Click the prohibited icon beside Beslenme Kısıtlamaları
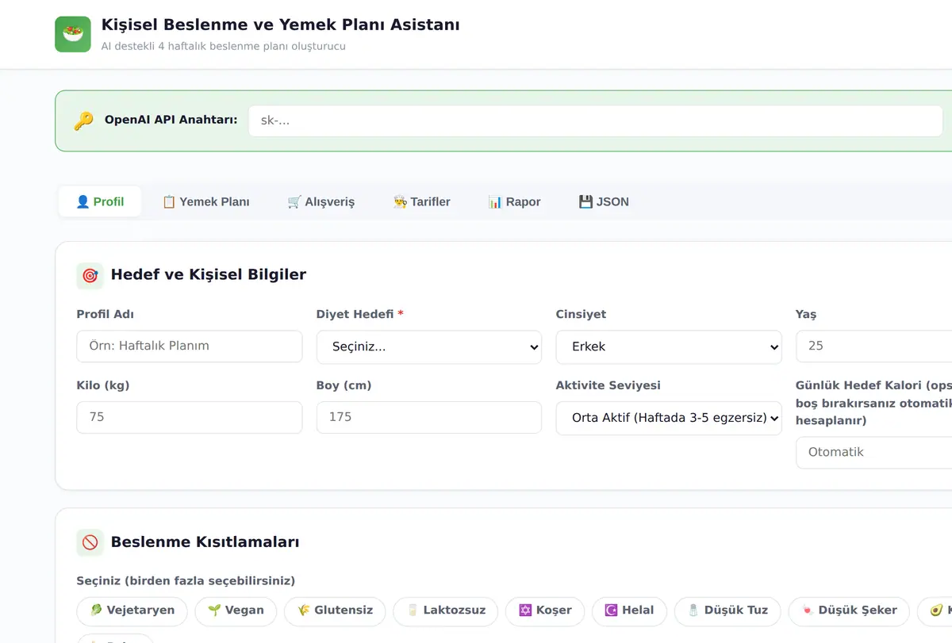This screenshot has height=643, width=952. pyautogui.click(x=90, y=542)
